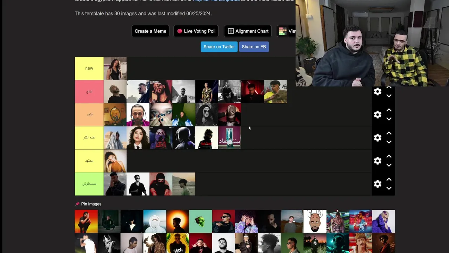Pick the woman in orange top in مجتهد tier
The width and height of the screenshot is (449, 253).
click(115, 161)
